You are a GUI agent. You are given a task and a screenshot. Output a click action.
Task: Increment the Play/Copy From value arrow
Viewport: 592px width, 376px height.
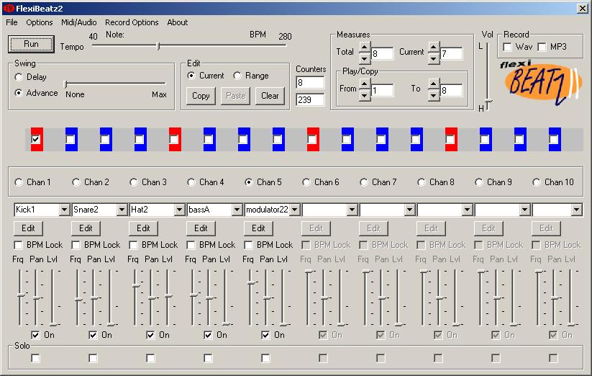[x=365, y=84]
